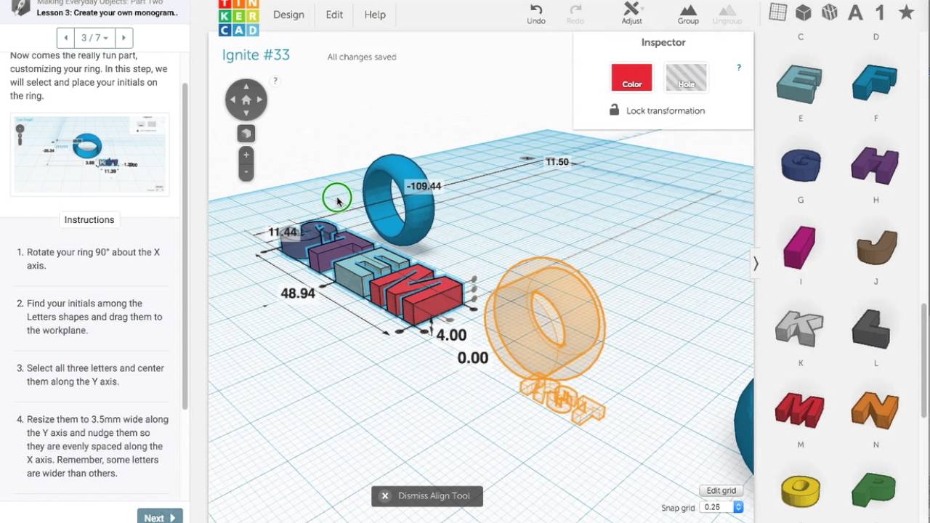Open the lesson preview thumbnail
Viewport: 930px width, 523px height.
click(x=89, y=154)
